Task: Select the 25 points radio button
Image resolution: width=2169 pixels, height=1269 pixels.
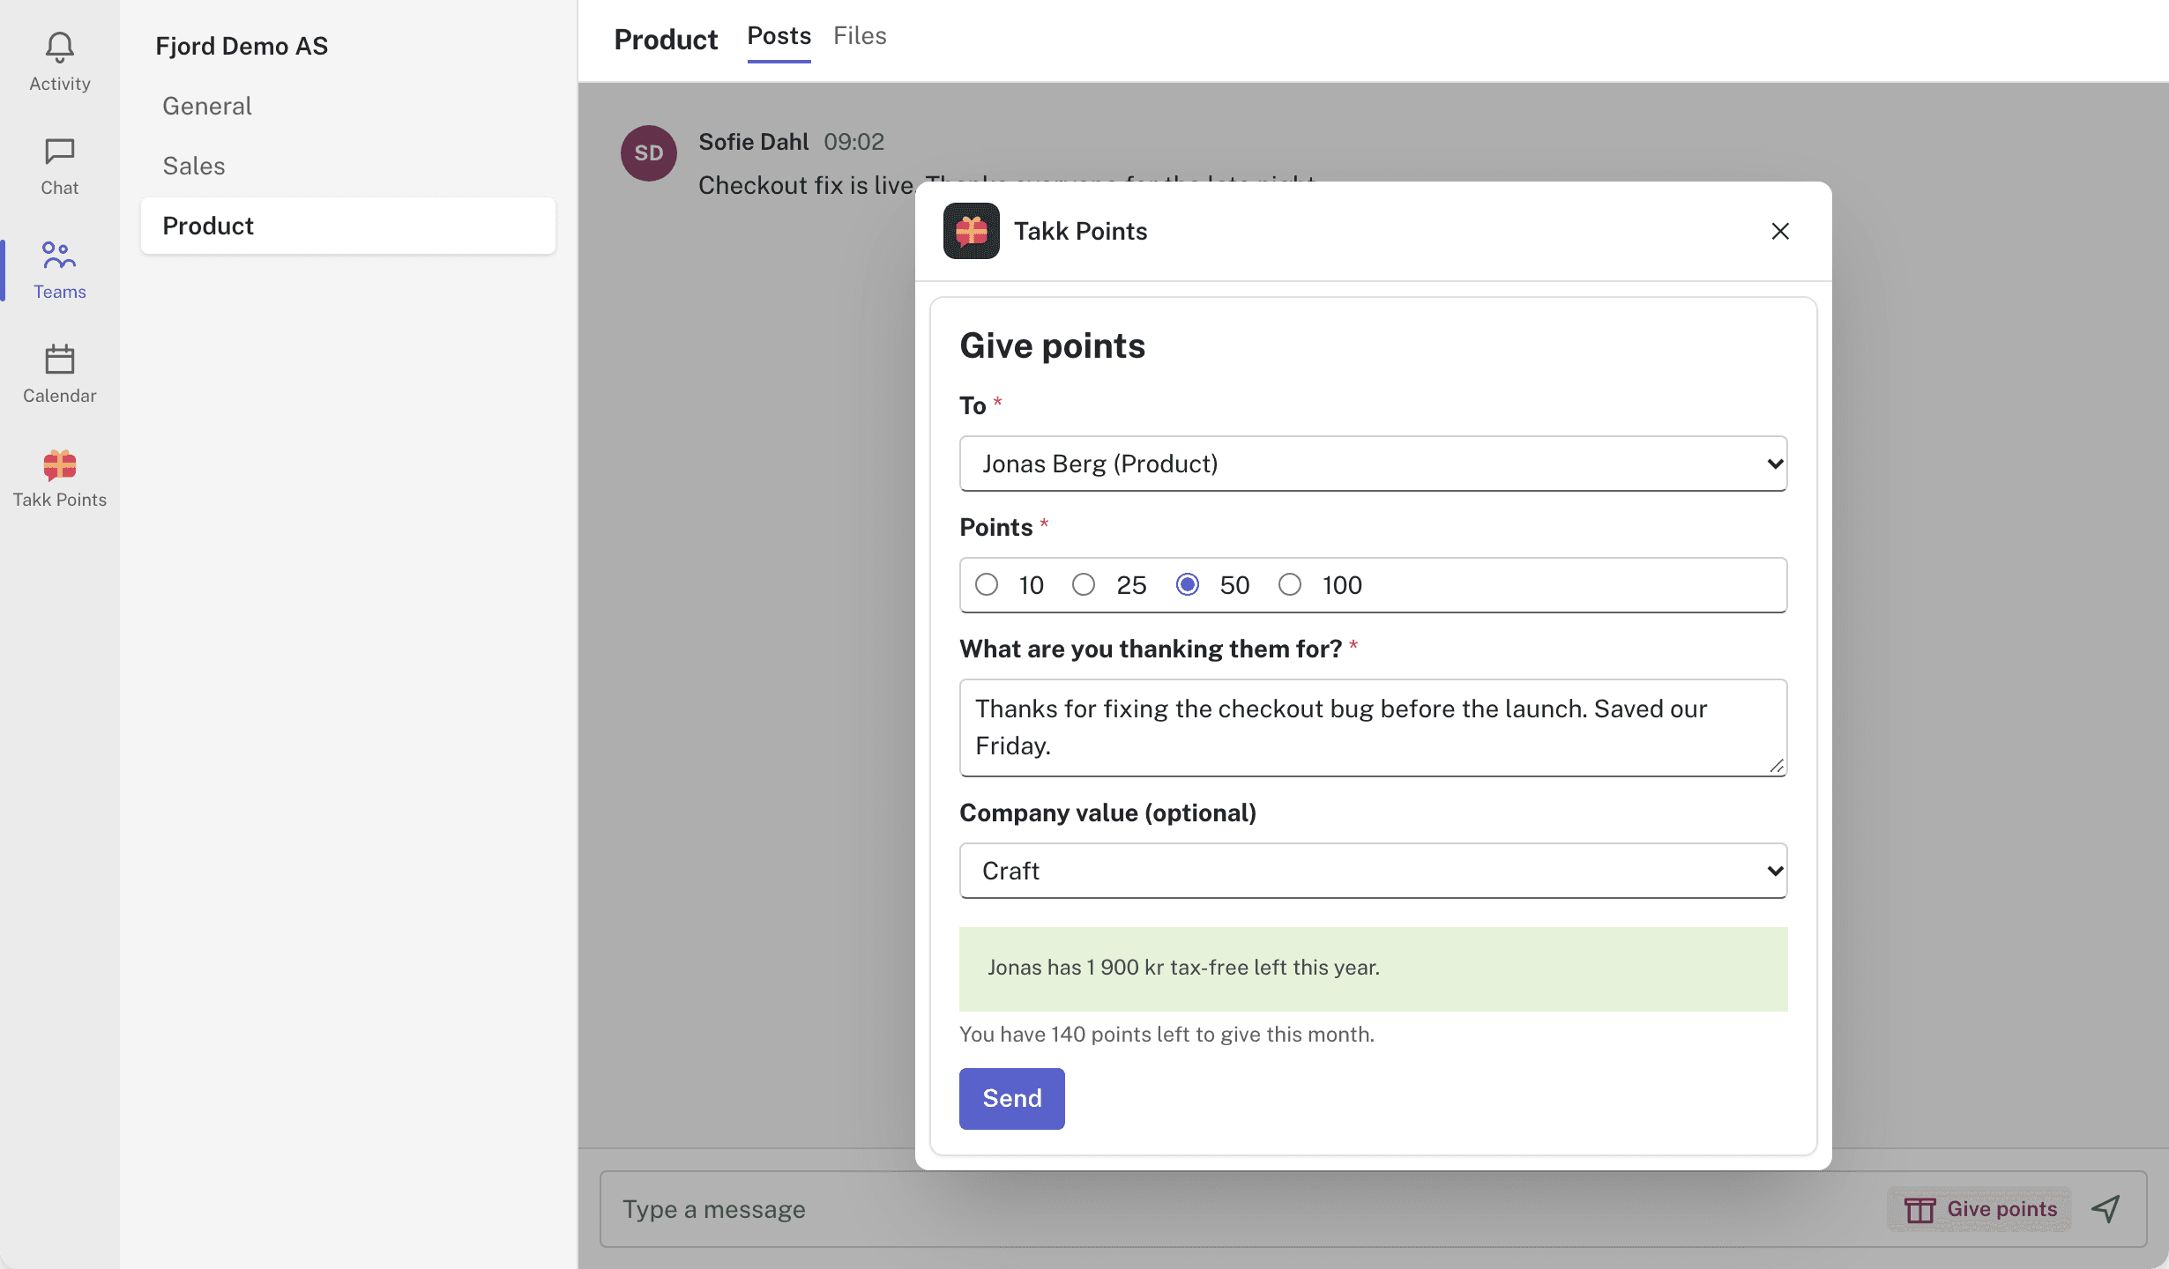Action: point(1084,584)
